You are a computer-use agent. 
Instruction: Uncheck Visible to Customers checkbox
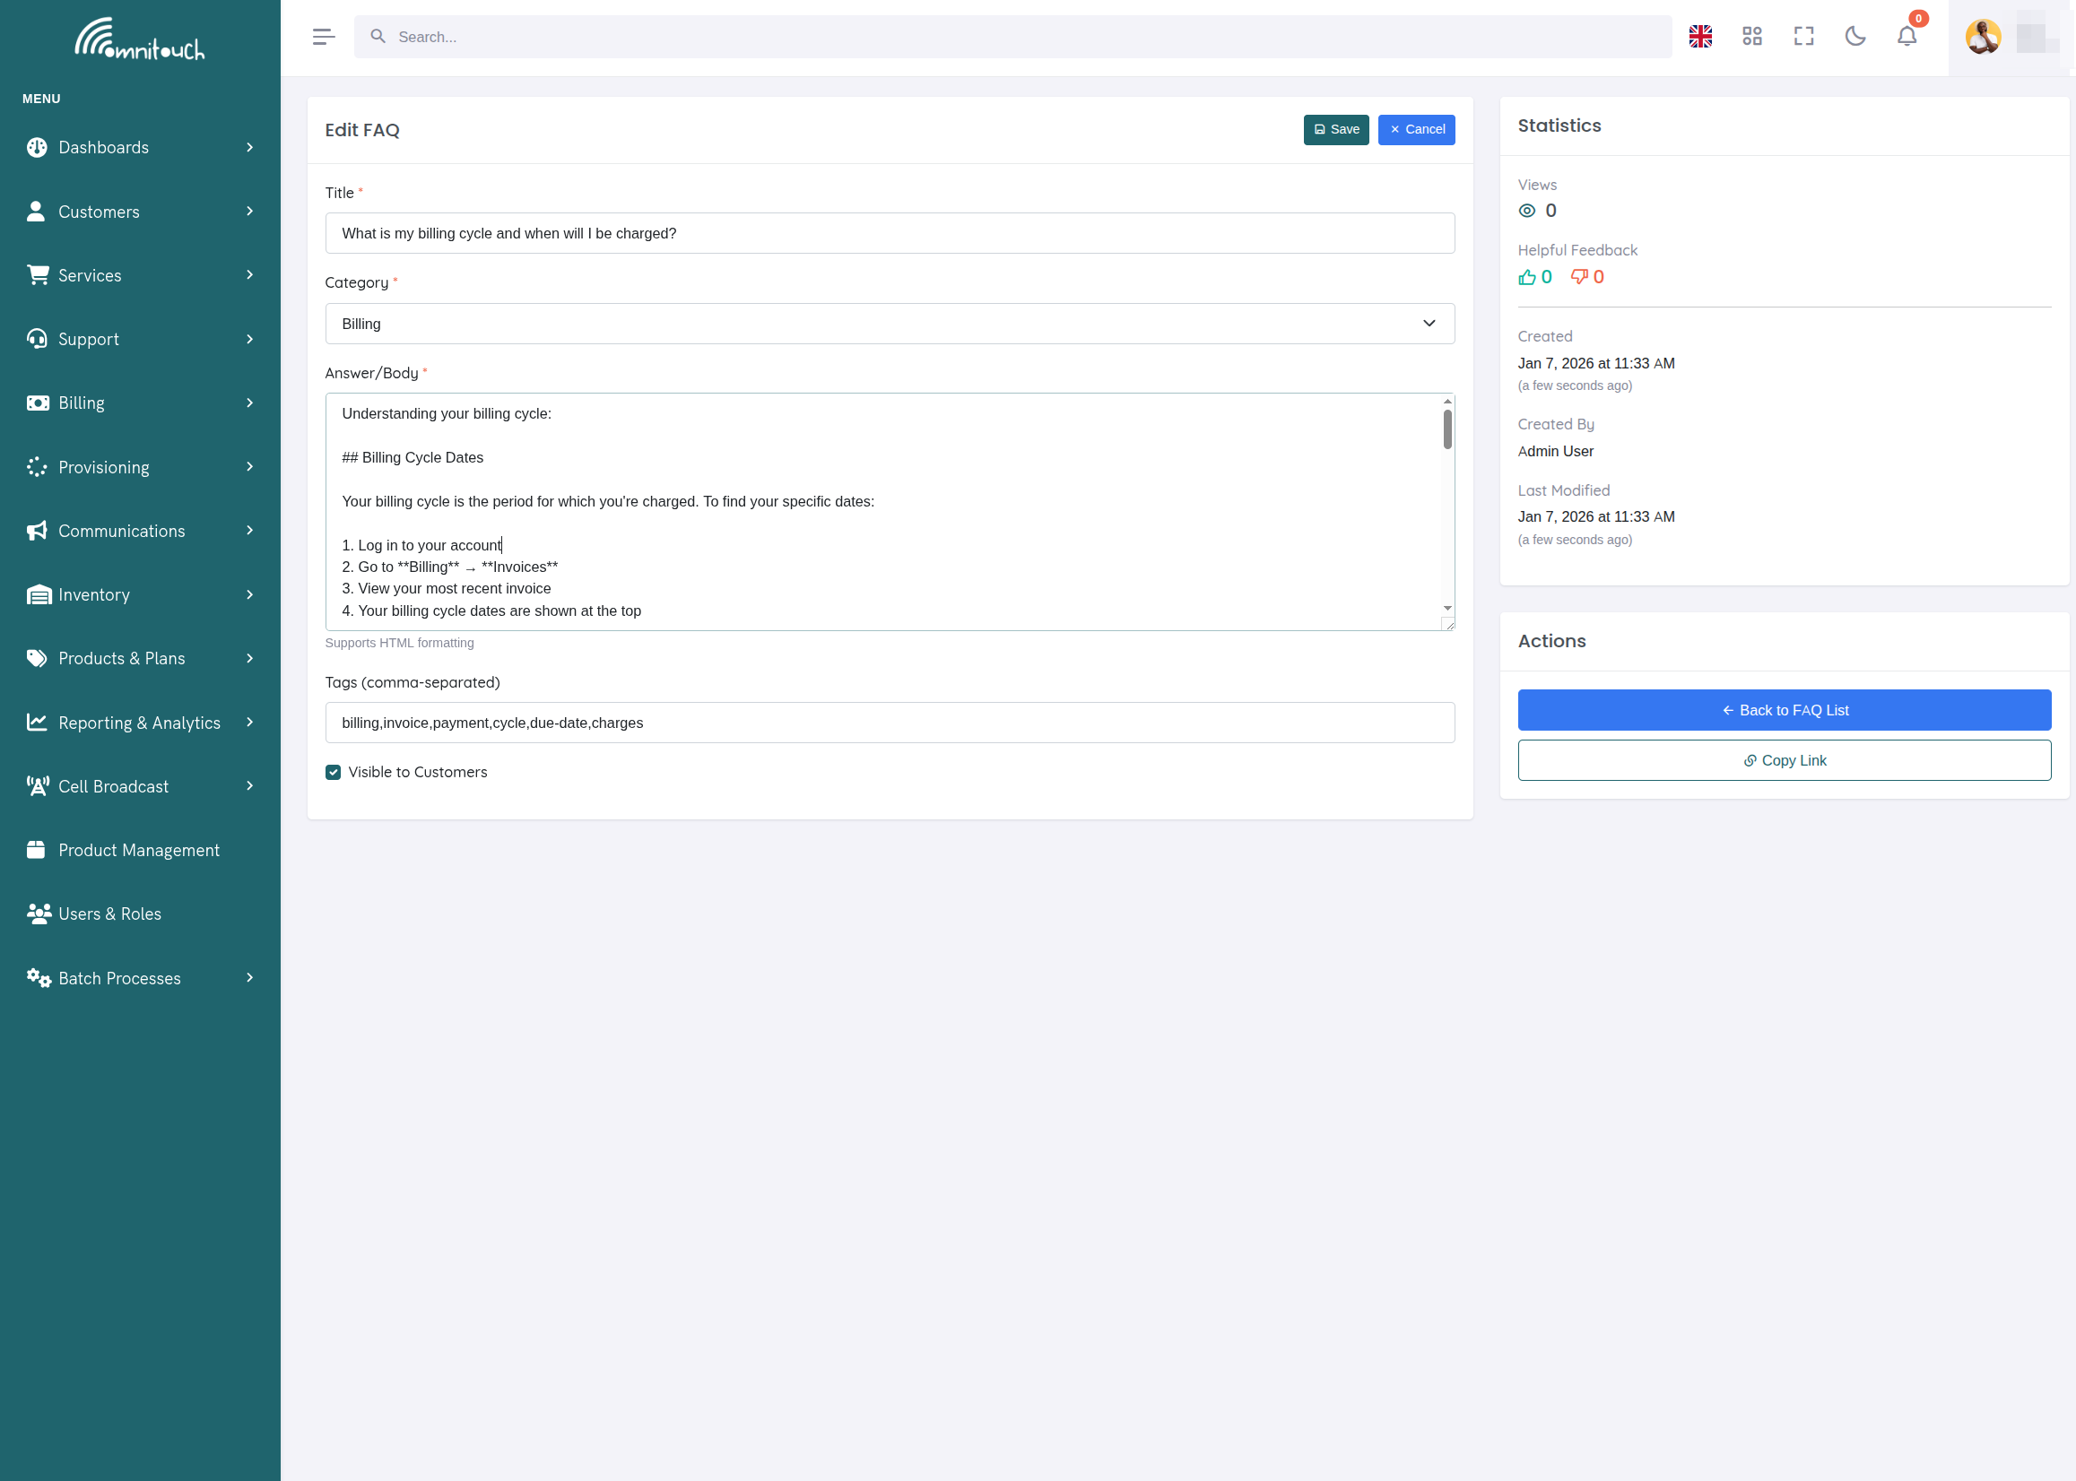tap(333, 773)
